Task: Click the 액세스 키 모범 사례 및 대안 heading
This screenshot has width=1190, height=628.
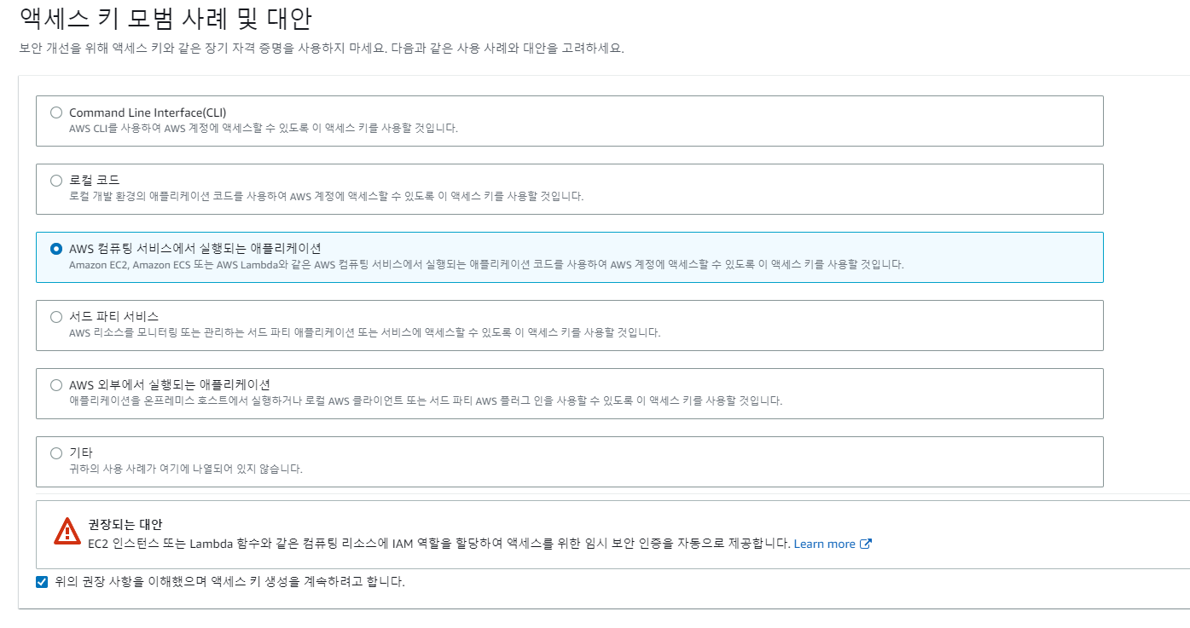Action: point(165,18)
